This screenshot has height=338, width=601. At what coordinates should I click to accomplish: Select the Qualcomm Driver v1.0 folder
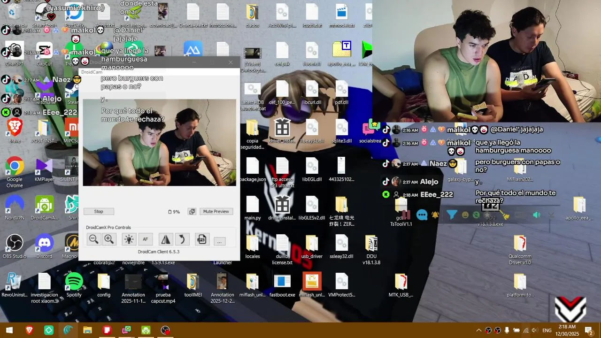[x=520, y=250]
